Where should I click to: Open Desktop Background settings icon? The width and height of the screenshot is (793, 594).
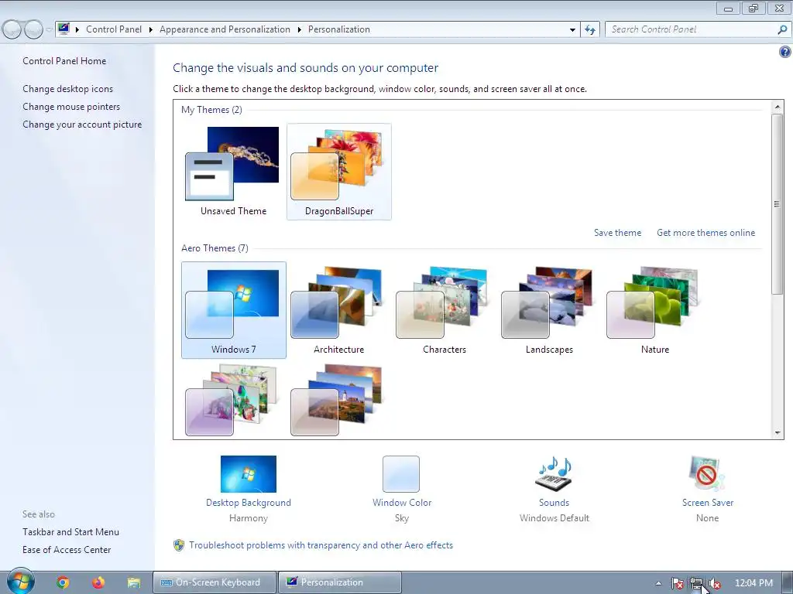tap(249, 474)
